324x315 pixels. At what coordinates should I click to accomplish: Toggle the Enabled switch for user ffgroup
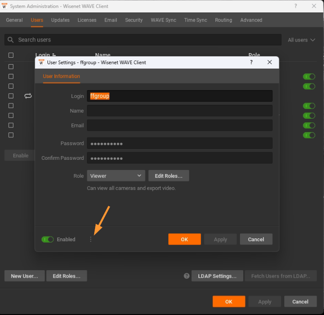coord(48,239)
